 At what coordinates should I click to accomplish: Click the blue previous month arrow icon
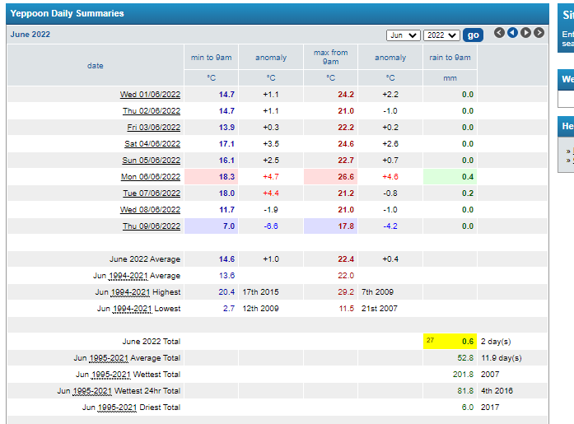(x=512, y=33)
